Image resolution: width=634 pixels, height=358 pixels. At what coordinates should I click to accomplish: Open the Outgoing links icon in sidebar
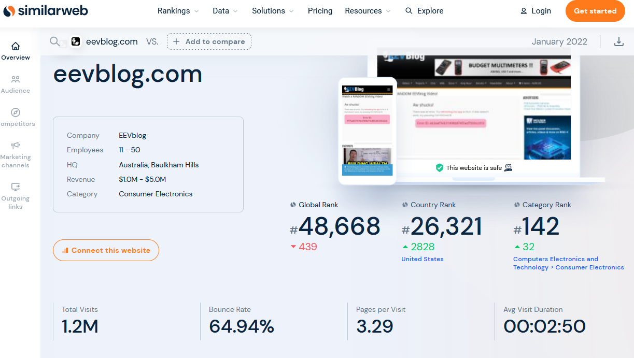point(16,187)
